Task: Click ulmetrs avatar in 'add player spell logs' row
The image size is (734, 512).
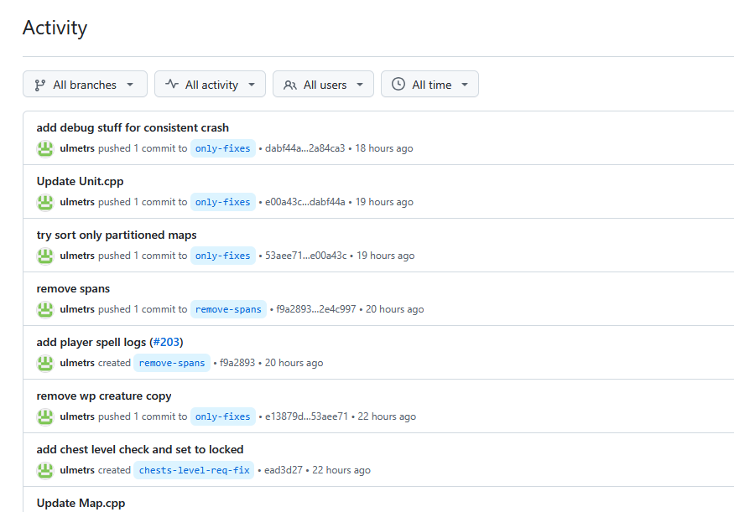Action: tap(45, 364)
